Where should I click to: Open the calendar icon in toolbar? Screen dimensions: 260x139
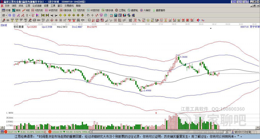(111, 15)
